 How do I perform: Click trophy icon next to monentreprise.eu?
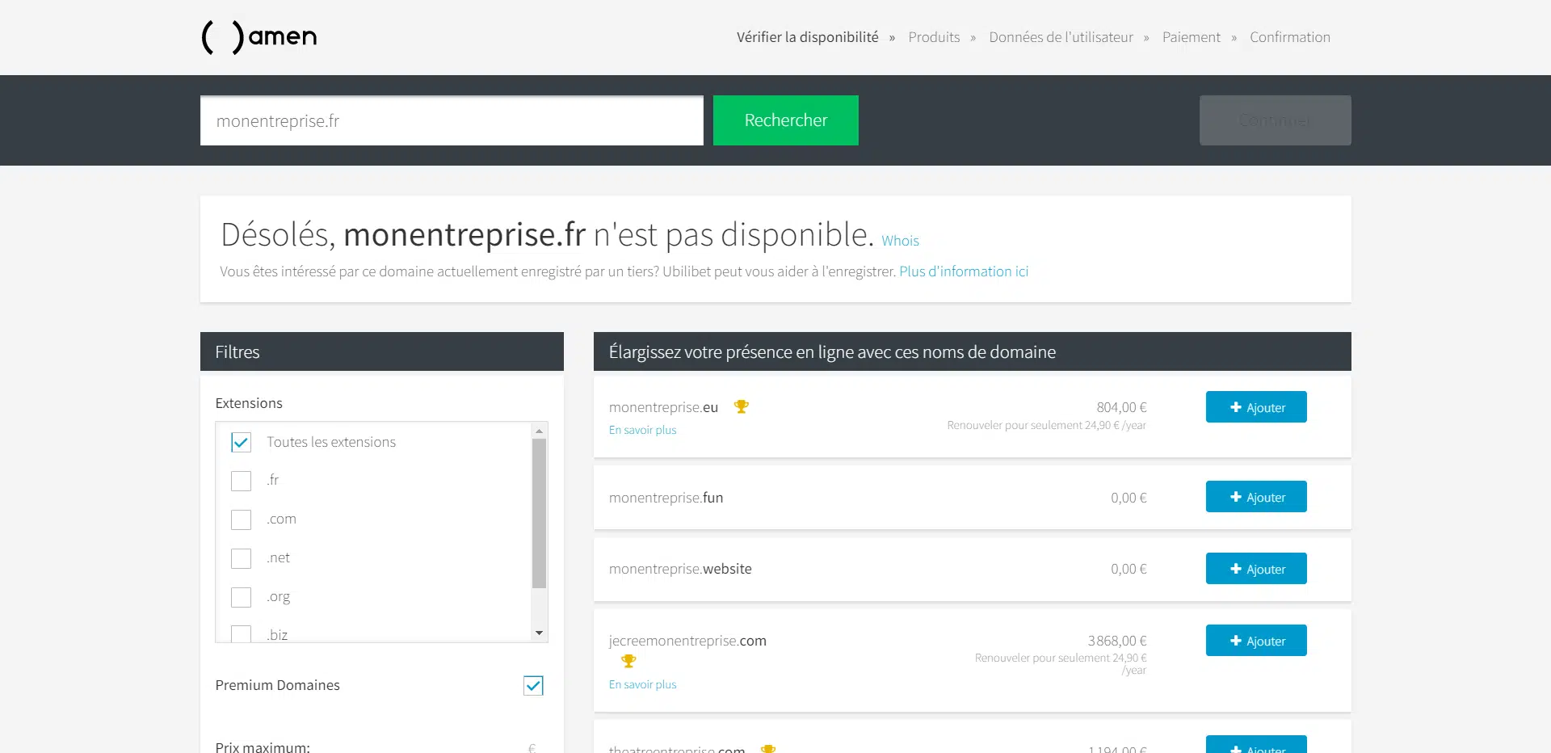741,407
